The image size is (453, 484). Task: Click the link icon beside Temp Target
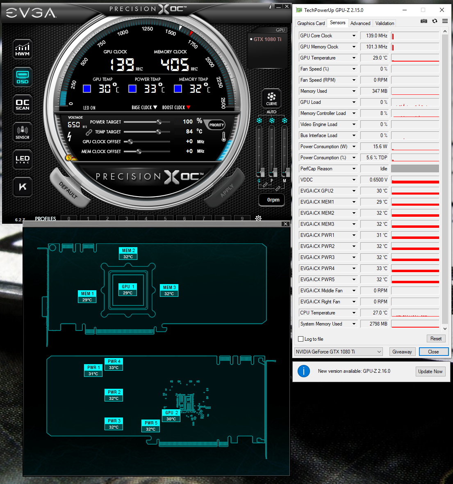pos(89,132)
